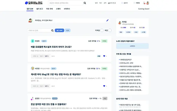The image size is (177, 111).
Task: Click the blue pencil write icon
Action: 107,20
